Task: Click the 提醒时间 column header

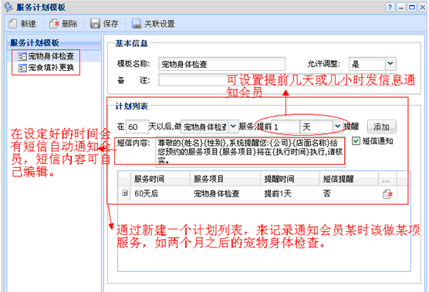Action: 290,179
